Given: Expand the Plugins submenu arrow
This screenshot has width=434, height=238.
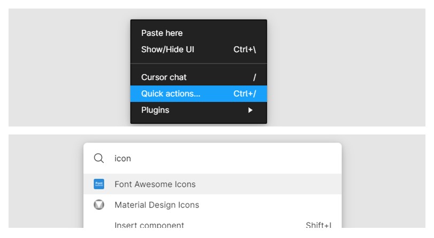Looking at the screenshot, I should tap(250, 110).
